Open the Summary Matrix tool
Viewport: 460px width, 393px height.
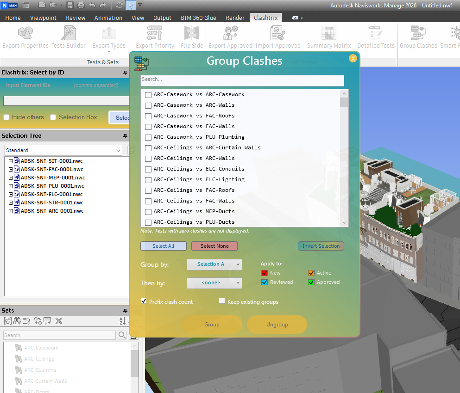pos(329,34)
